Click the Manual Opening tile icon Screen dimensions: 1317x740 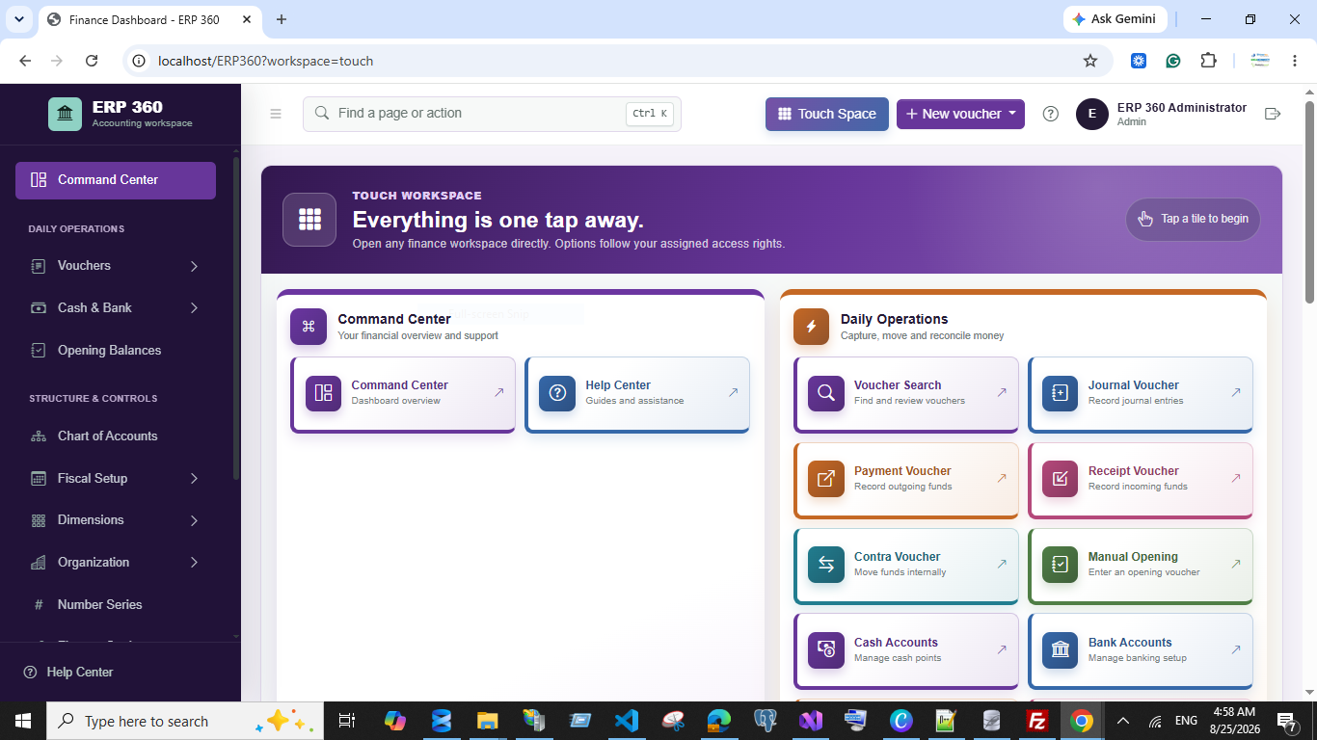(x=1061, y=565)
